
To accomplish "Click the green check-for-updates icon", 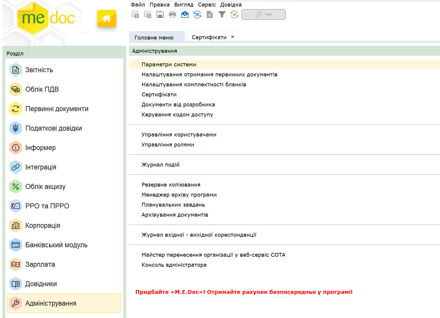I will (x=234, y=14).
